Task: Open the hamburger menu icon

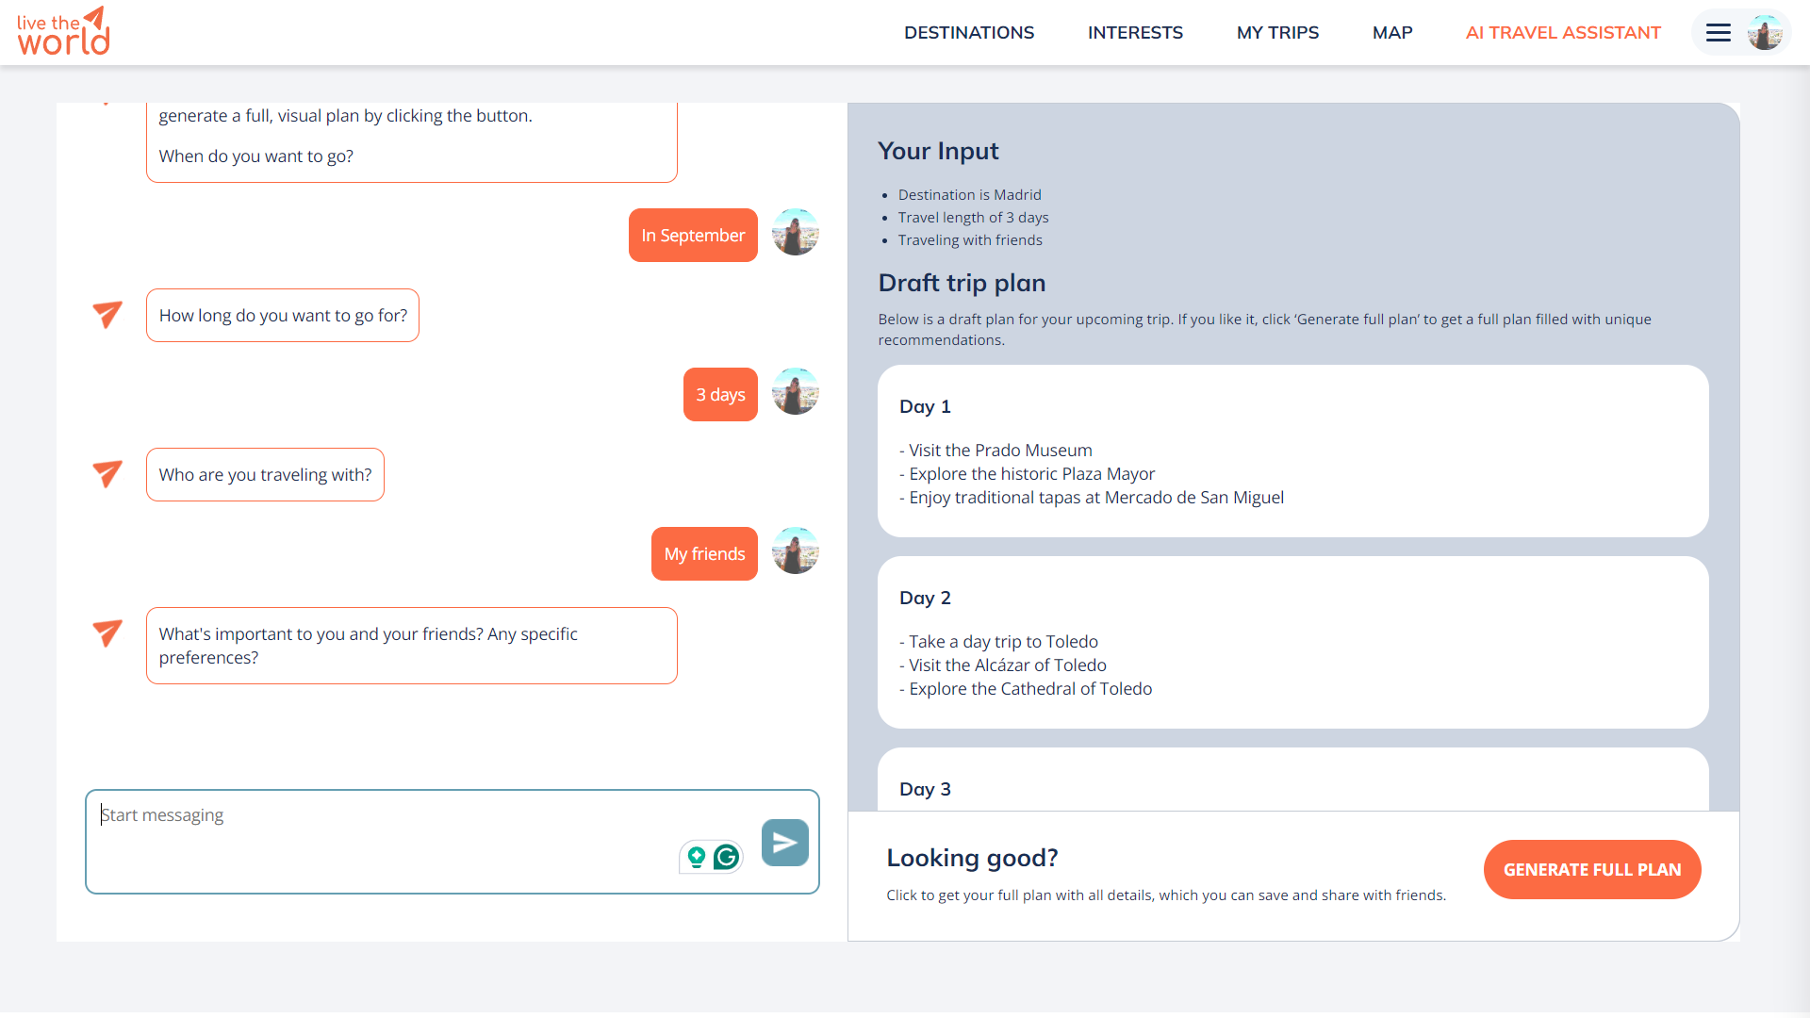Action: coord(1718,33)
